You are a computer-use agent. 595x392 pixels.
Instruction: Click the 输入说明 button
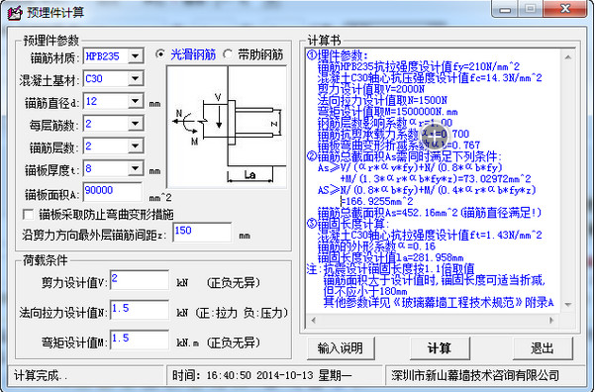(340, 348)
